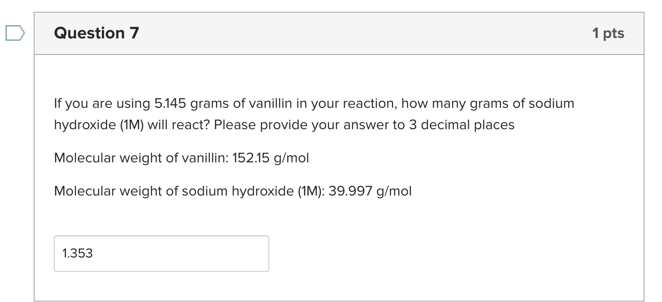Click the sodium hydroxide molecular weight line
Image resolution: width=662 pixels, height=302 pixels.
[x=232, y=191]
